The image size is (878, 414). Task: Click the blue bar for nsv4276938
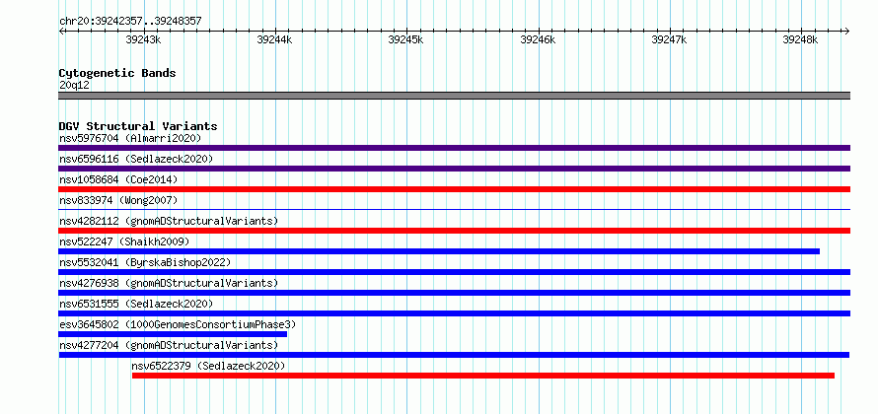pyautogui.click(x=454, y=293)
